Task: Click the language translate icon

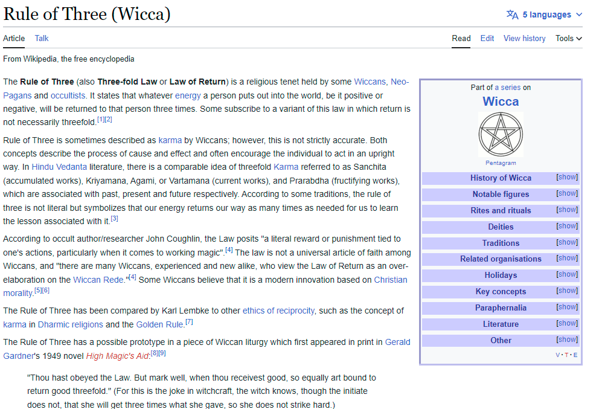Action: coord(512,14)
